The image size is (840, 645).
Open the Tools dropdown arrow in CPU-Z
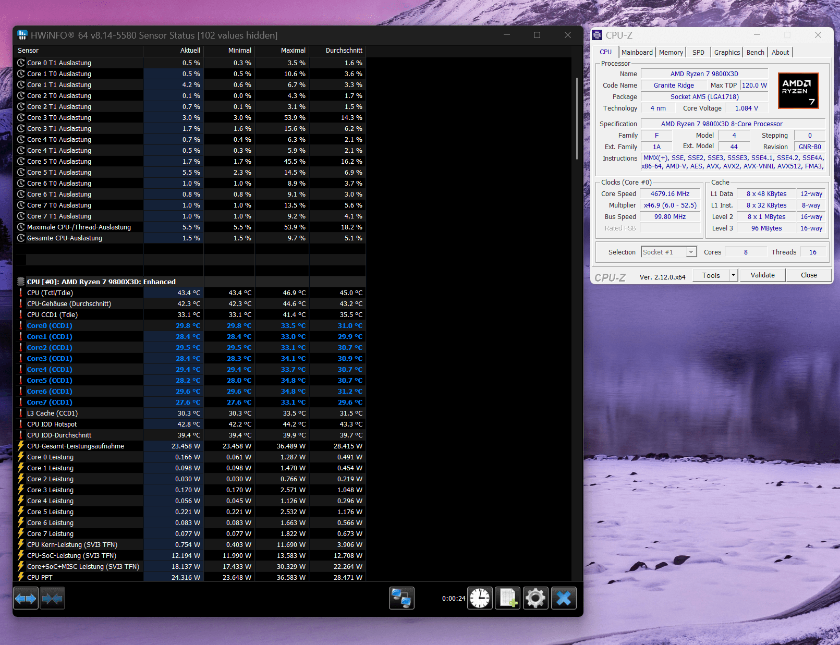[x=733, y=275]
